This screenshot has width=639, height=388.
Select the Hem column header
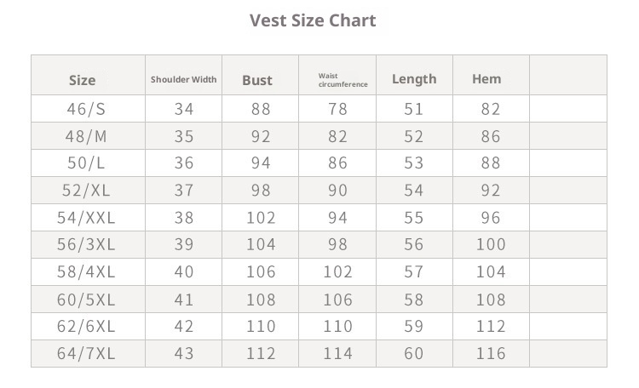(486, 79)
